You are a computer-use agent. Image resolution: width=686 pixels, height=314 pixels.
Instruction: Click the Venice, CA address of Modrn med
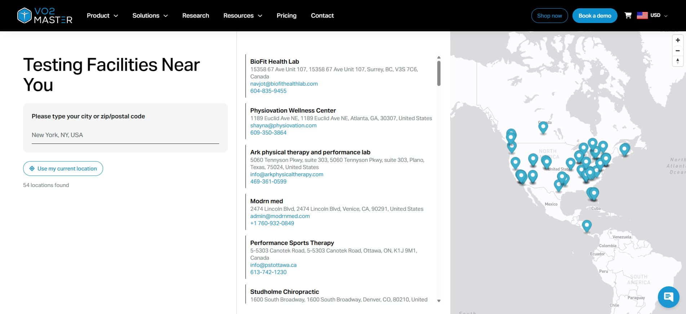pos(337,209)
